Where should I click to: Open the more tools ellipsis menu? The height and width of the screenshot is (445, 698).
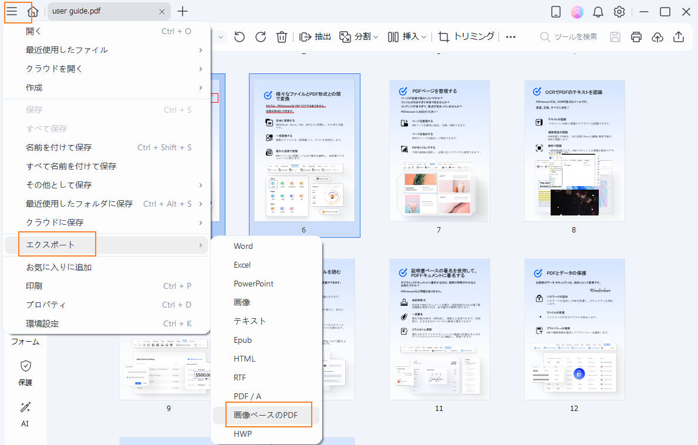[x=510, y=36]
